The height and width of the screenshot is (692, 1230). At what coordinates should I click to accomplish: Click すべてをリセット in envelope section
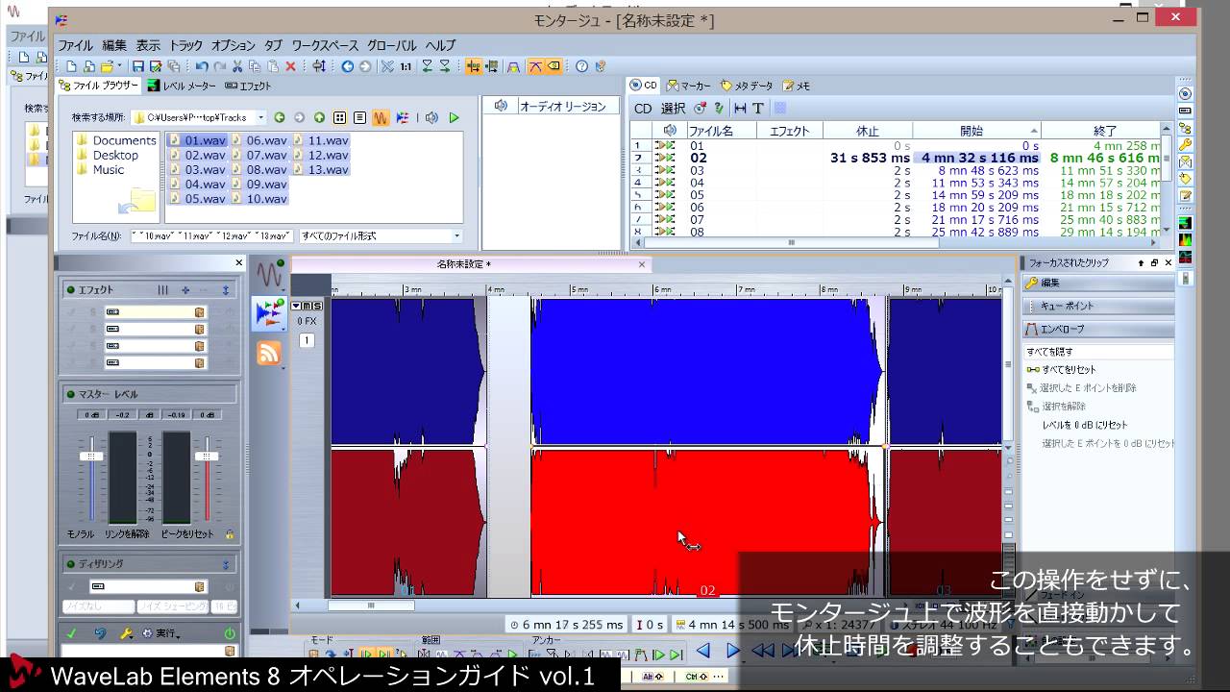point(1069,369)
